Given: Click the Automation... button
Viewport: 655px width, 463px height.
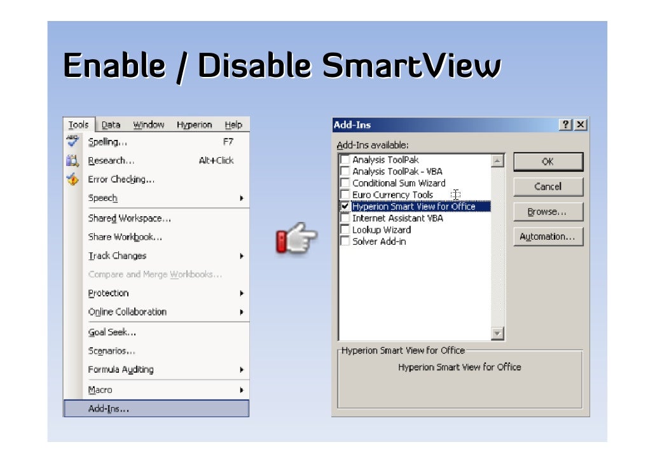Looking at the screenshot, I should 548,237.
